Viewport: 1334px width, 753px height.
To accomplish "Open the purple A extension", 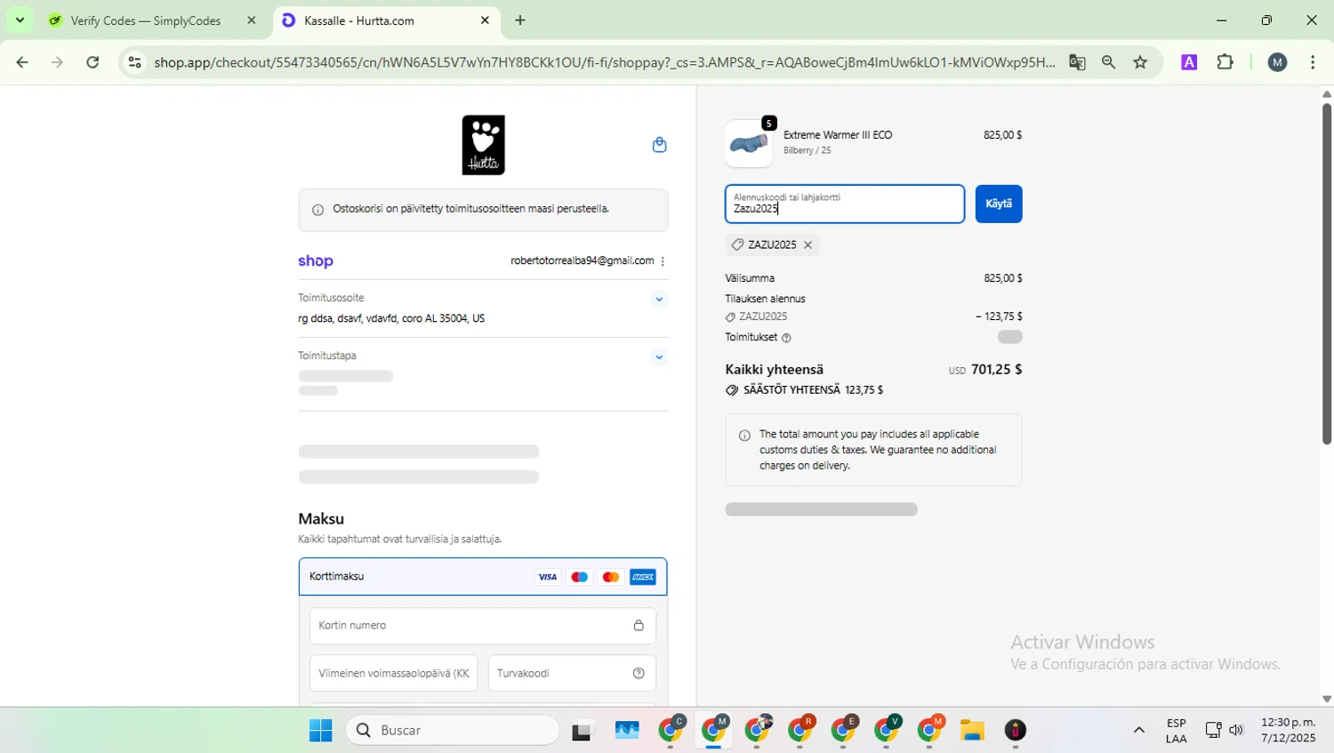I will [1189, 62].
